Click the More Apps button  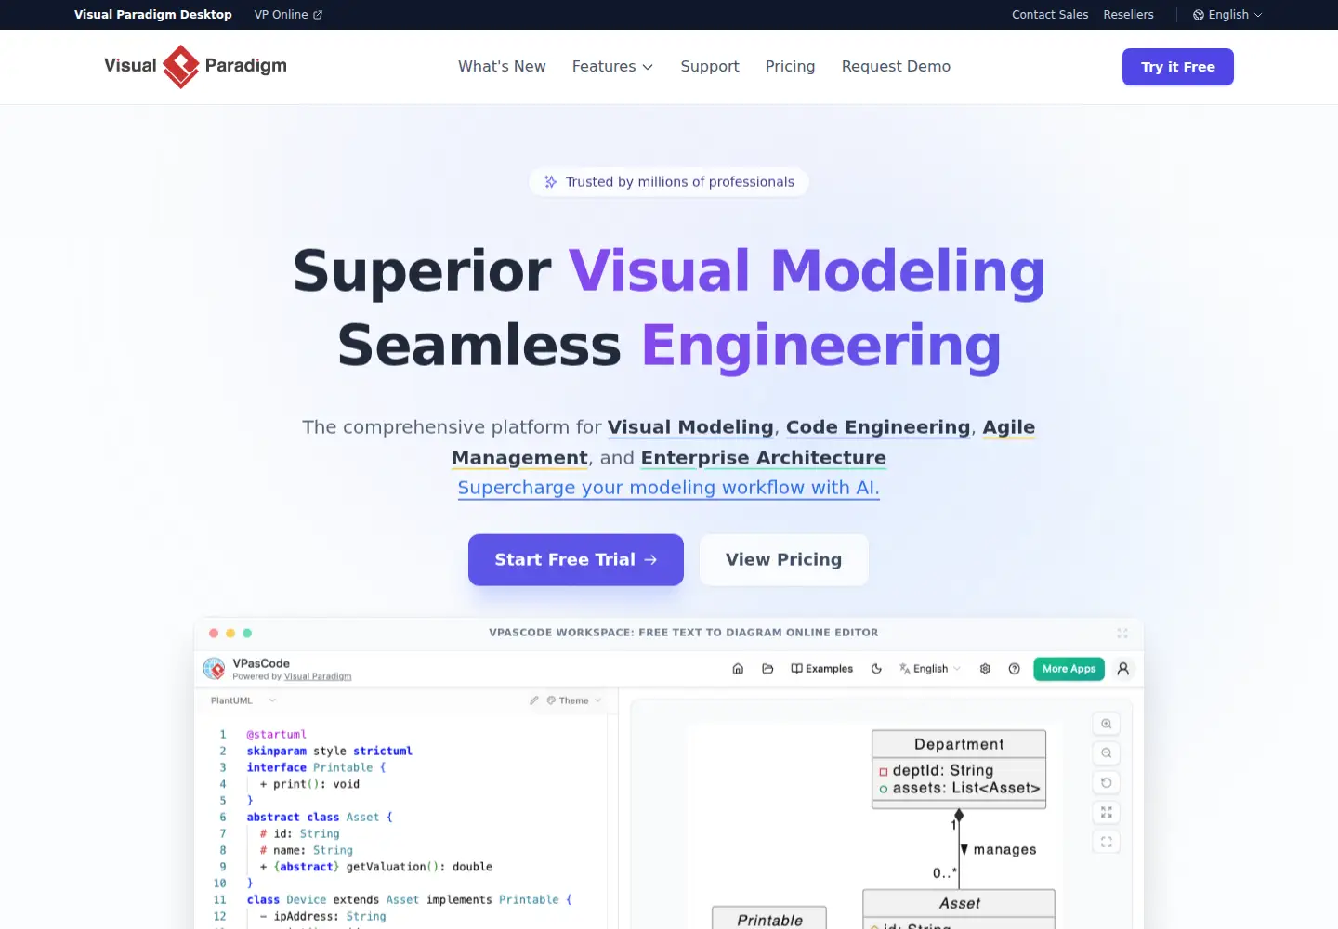pyautogui.click(x=1069, y=669)
